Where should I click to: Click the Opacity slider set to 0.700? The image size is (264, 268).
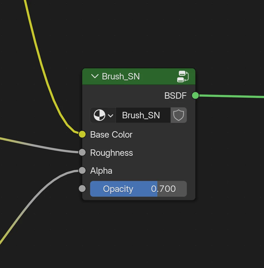coord(138,189)
